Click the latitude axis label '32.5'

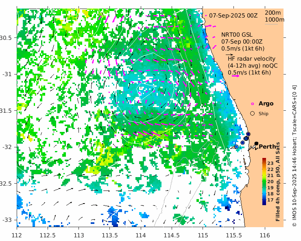tap(6, 183)
